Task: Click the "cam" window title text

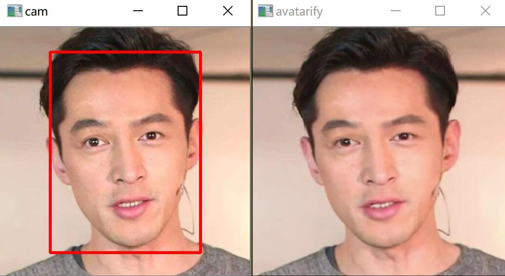Action: (37, 12)
